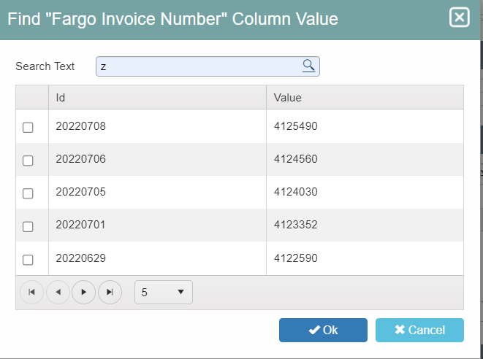
Task: Go to previous page of results
Action: (58, 292)
